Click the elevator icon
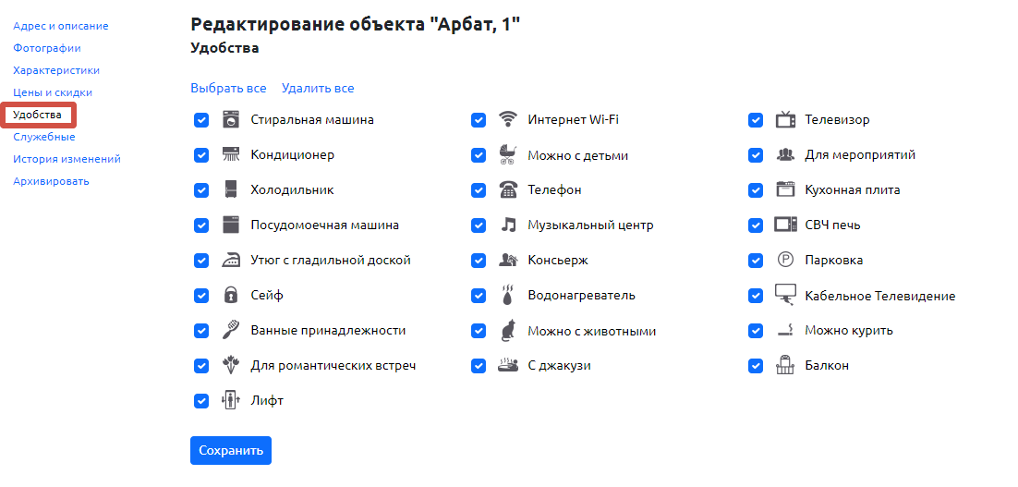The height and width of the screenshot is (487, 1018). click(x=230, y=401)
